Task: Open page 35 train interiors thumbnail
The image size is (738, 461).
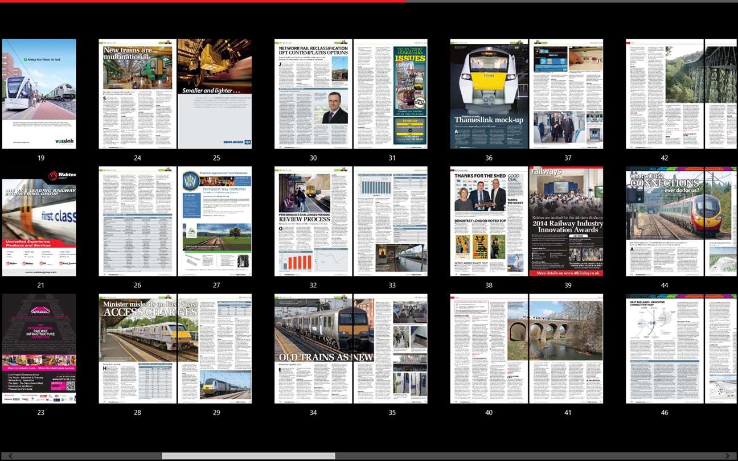Action: (x=391, y=349)
